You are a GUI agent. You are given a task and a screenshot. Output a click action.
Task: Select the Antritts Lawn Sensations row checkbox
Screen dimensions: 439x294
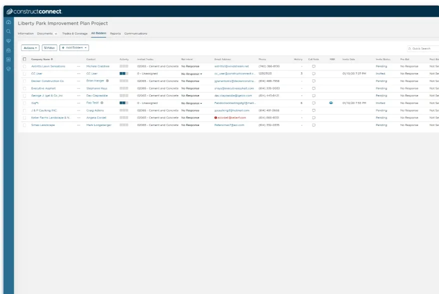[x=25, y=66]
